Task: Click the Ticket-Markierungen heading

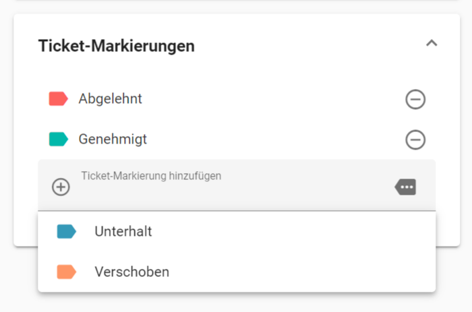Action: point(117,46)
